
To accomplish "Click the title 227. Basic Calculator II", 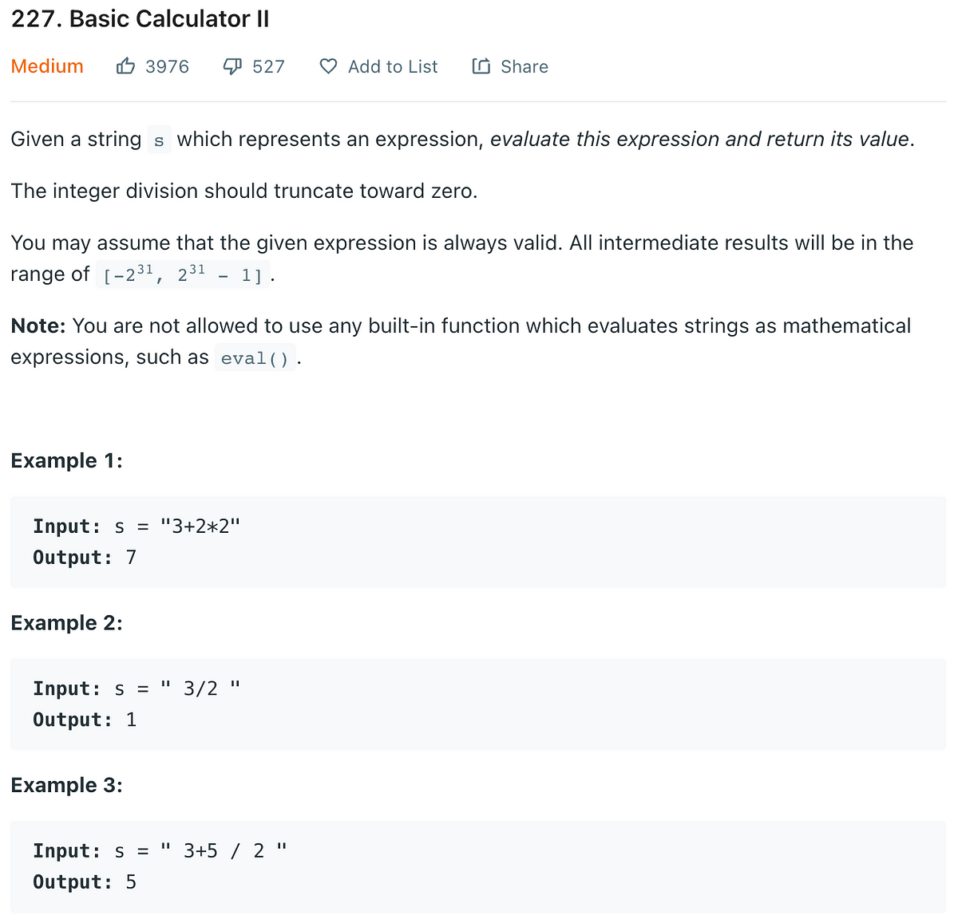I will click(141, 19).
